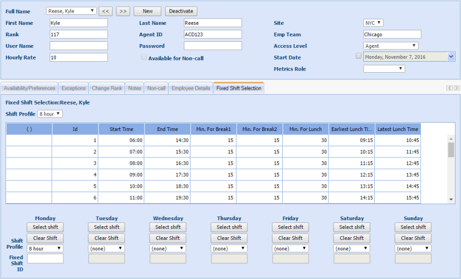Open the Employee Details tab
The width and height of the screenshot is (461, 279).
point(190,88)
